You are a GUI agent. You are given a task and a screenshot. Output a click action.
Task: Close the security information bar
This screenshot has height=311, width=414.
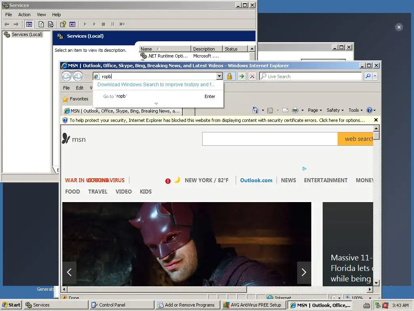(x=376, y=120)
